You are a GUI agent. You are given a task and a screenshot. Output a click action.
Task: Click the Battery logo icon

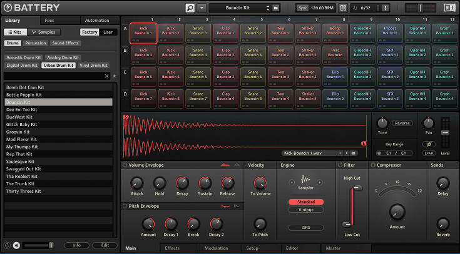click(x=8, y=8)
